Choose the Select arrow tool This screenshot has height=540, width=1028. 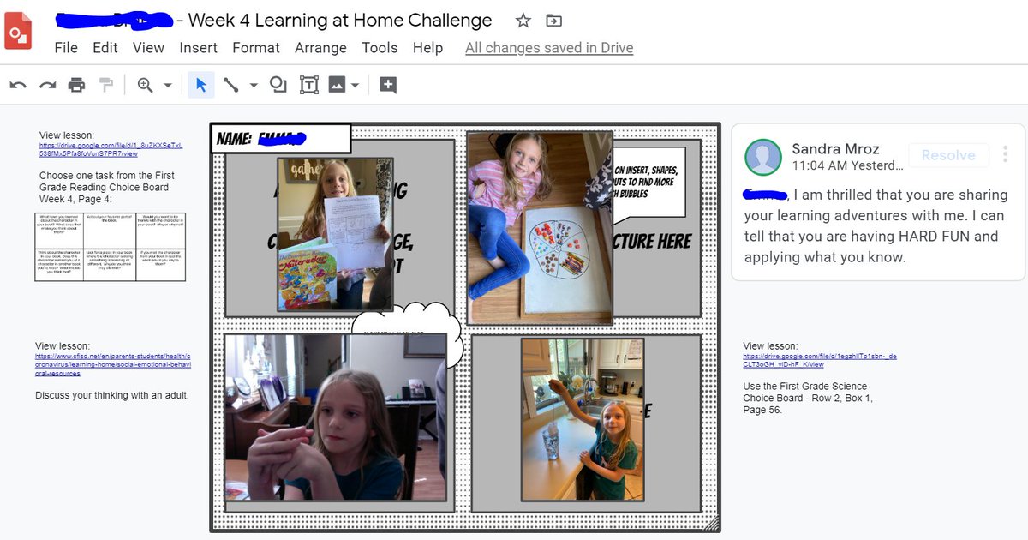(x=201, y=85)
